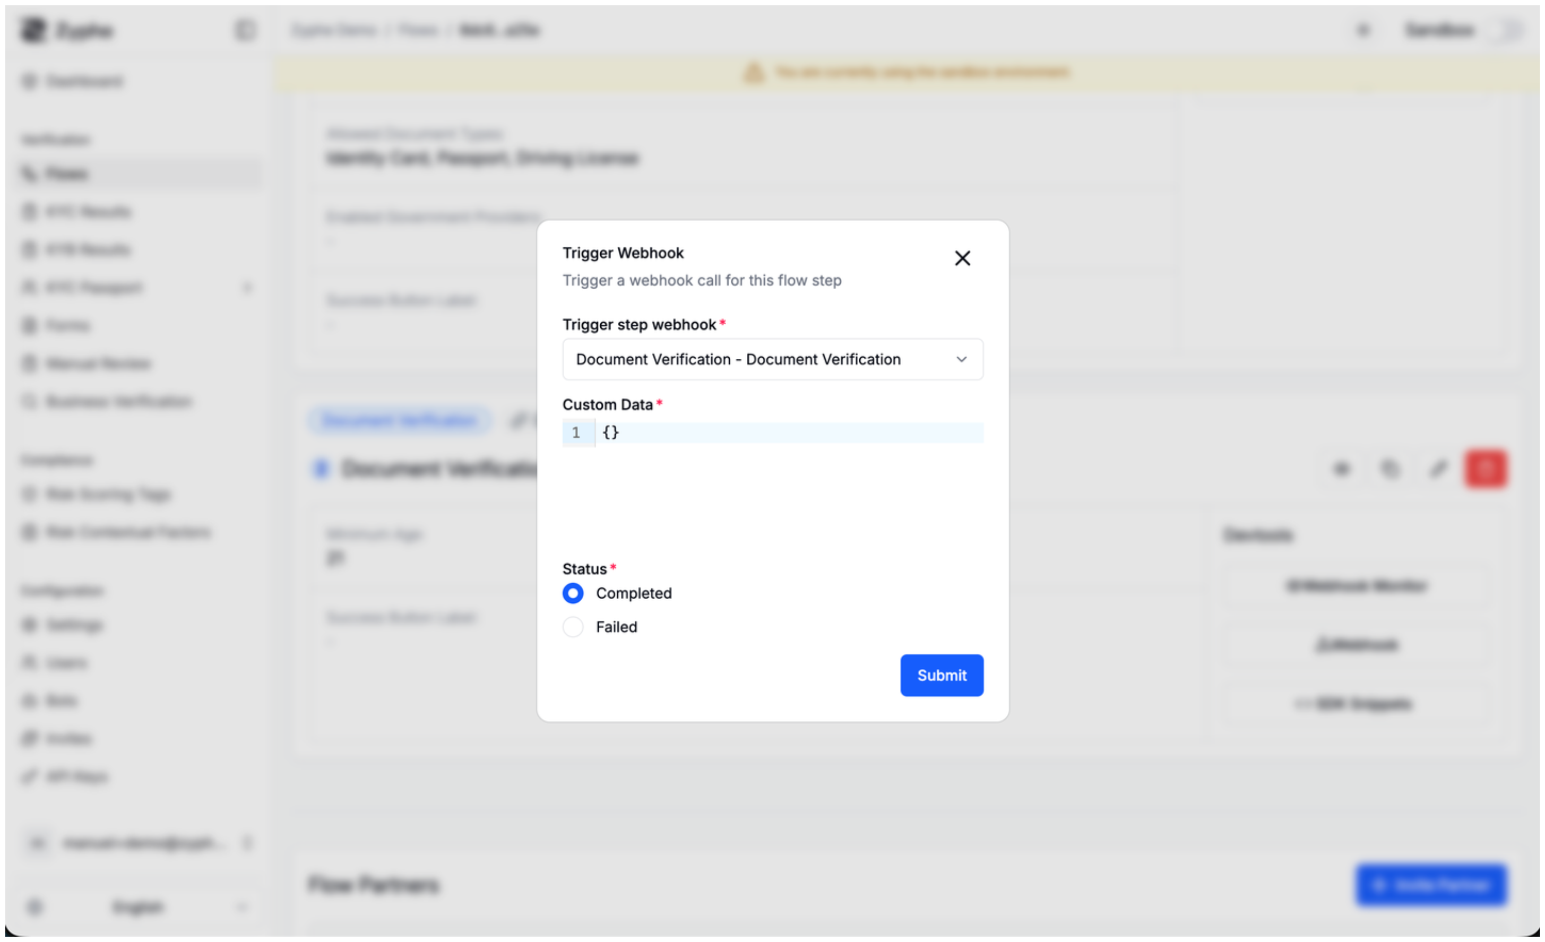Screen dimensions: 1545x942
Task: Click the 'Status' field label
Action: 584,569
